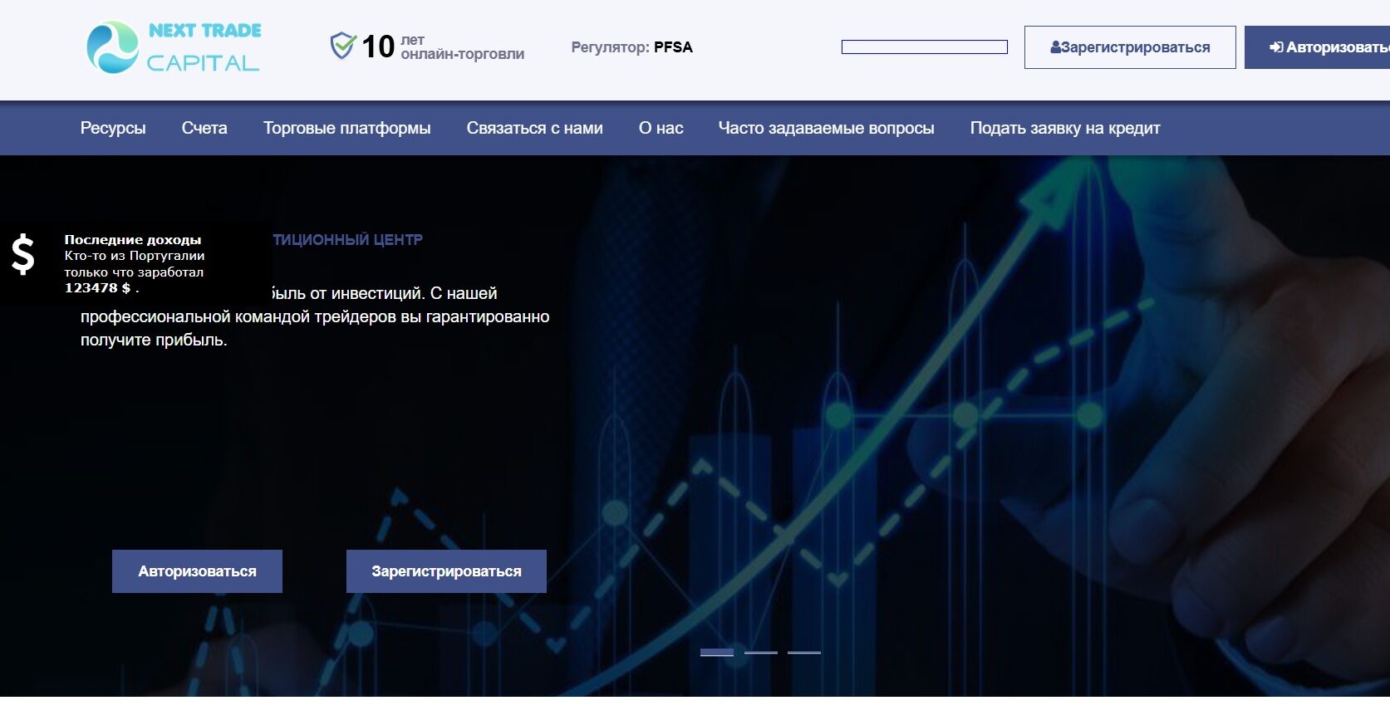Select the second carousel slide indicator

coord(761,653)
